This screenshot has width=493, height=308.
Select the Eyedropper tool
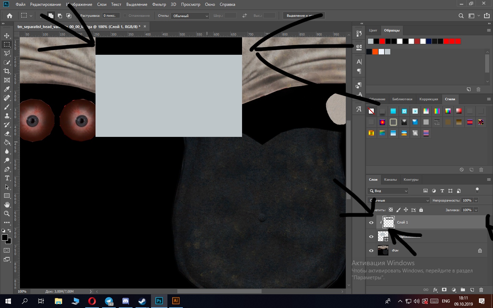pos(7,89)
